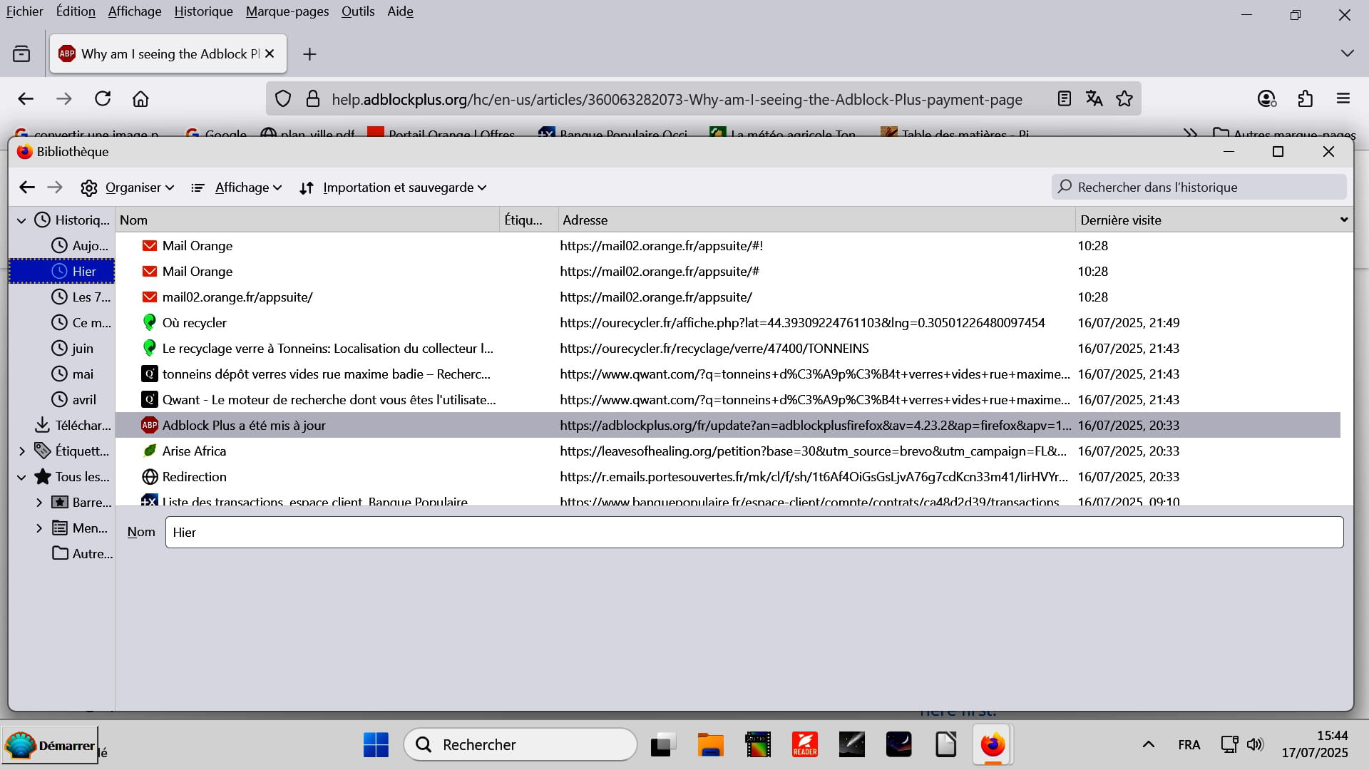1369x770 pixels.
Task: Open Édition menu
Action: tap(76, 11)
